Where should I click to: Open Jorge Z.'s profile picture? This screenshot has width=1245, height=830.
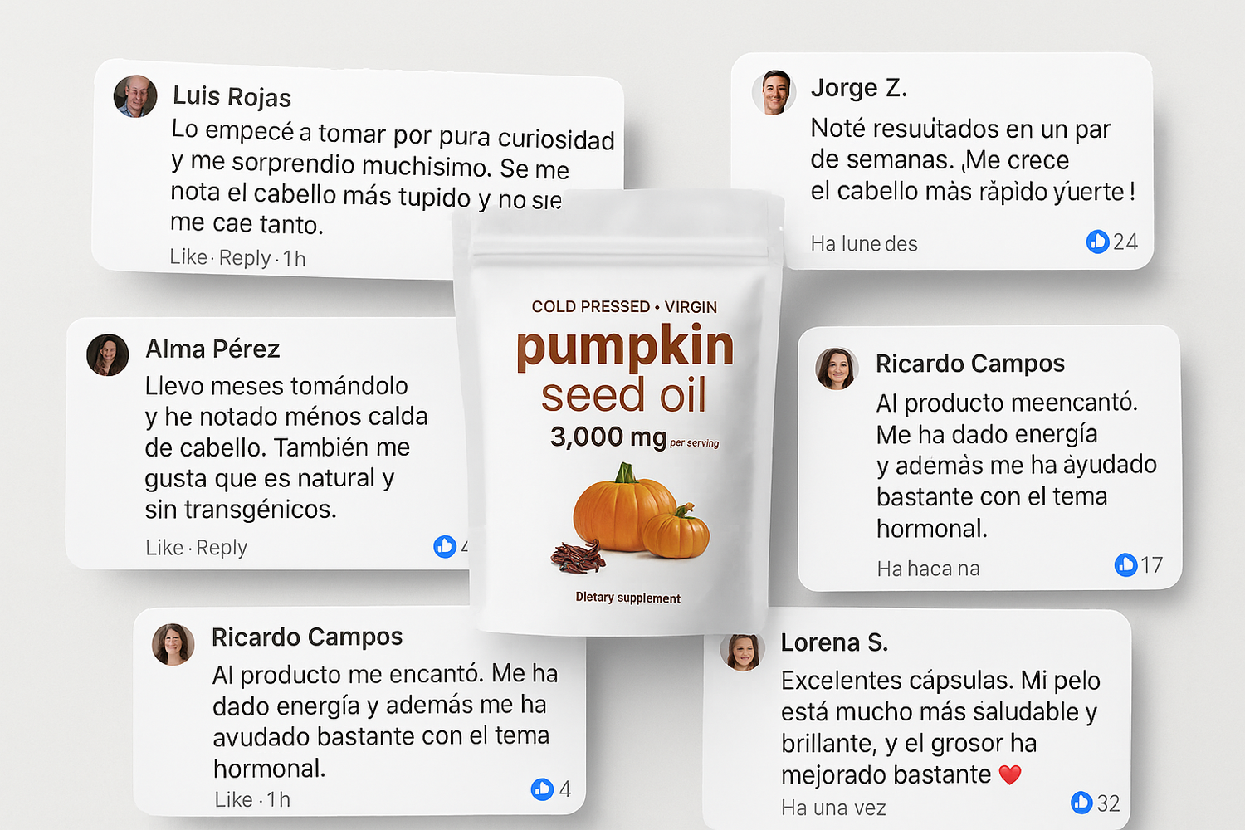774,91
